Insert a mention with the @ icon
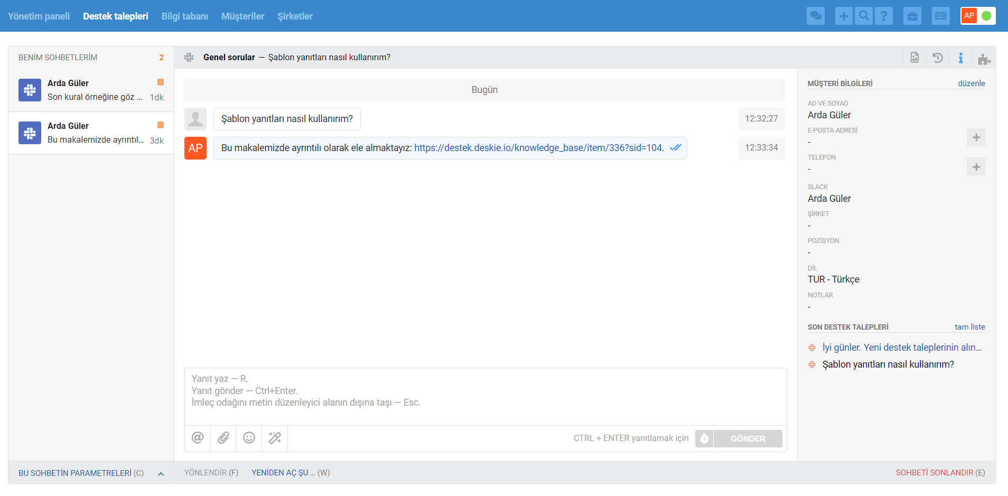The image size is (1008, 496). pyautogui.click(x=198, y=438)
